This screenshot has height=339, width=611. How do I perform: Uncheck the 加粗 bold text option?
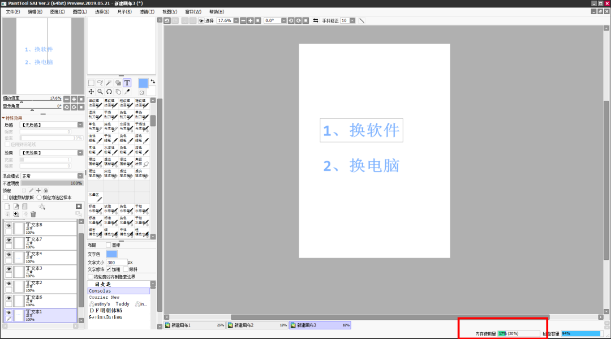tap(109, 269)
